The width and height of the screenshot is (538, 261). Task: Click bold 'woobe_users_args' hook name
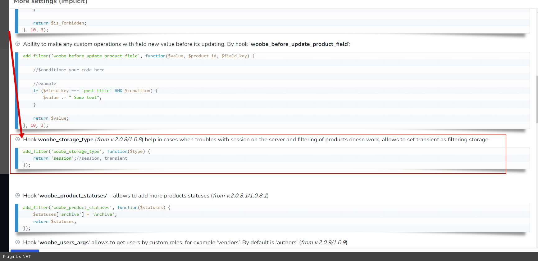click(x=64, y=242)
